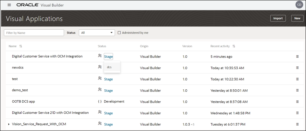Toggle the Administered by me checkbox
The image size is (306, 131).
pyautogui.click(x=119, y=33)
